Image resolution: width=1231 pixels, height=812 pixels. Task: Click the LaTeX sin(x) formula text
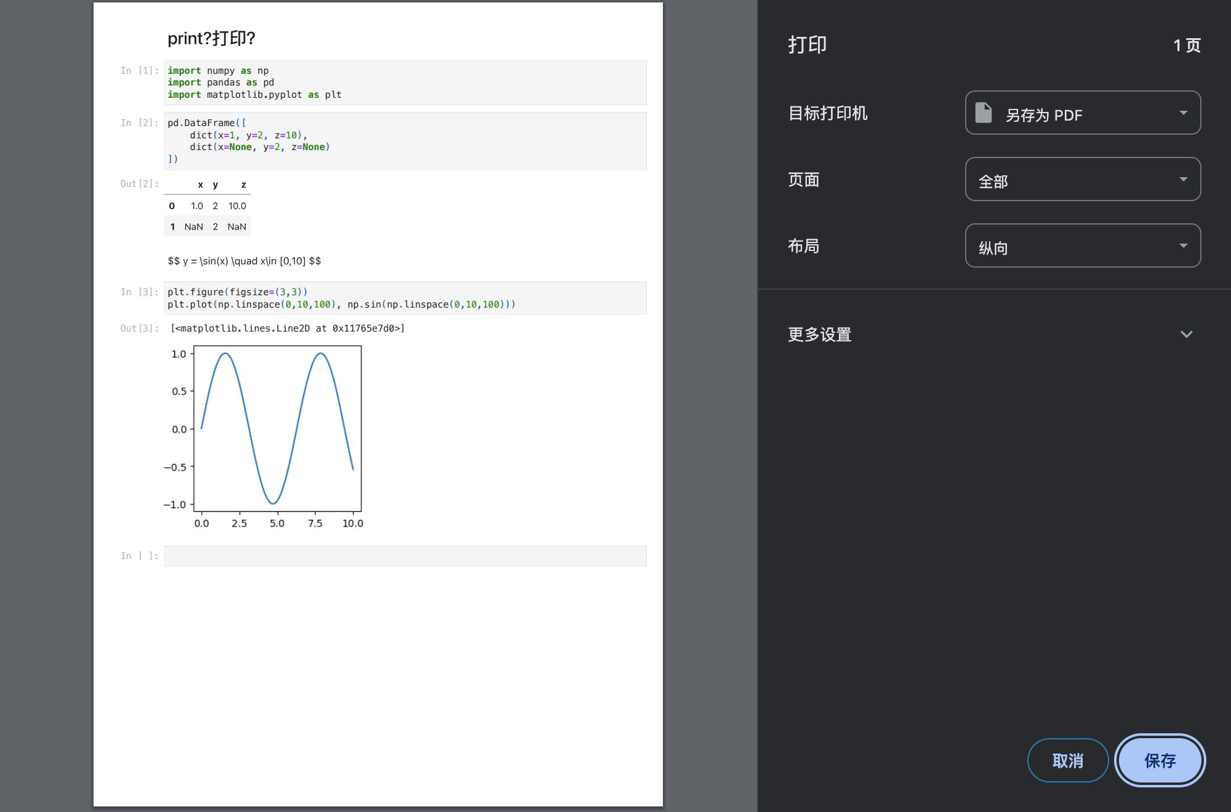(x=244, y=261)
